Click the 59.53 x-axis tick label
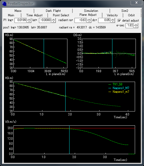The height and width of the screenshot is (166, 144). click(x=64, y=71)
